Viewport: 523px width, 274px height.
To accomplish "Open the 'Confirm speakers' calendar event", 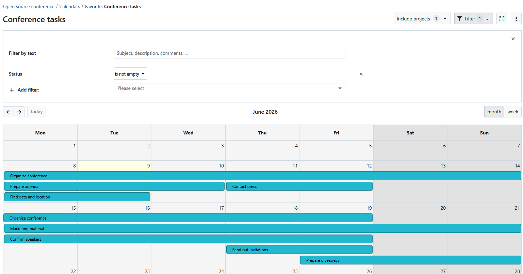I will point(188,239).
